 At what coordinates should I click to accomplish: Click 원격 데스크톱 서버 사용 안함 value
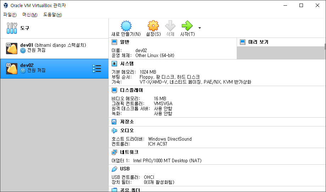[x=163, y=108]
